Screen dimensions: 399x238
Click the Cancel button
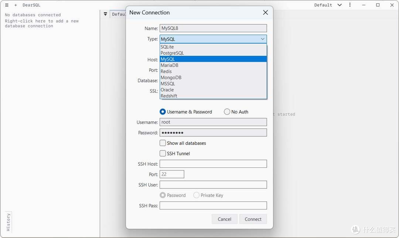[225, 219]
